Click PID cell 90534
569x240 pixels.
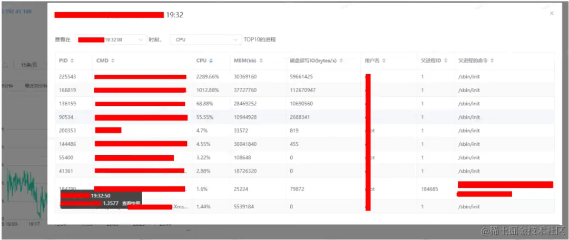click(x=66, y=117)
